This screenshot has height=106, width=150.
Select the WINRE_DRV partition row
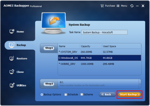pyautogui.click(x=99, y=64)
